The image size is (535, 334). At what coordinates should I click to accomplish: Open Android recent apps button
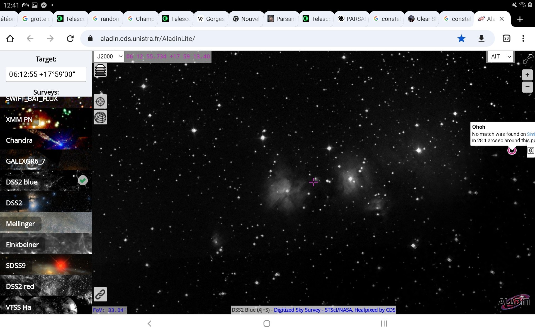pos(384,323)
